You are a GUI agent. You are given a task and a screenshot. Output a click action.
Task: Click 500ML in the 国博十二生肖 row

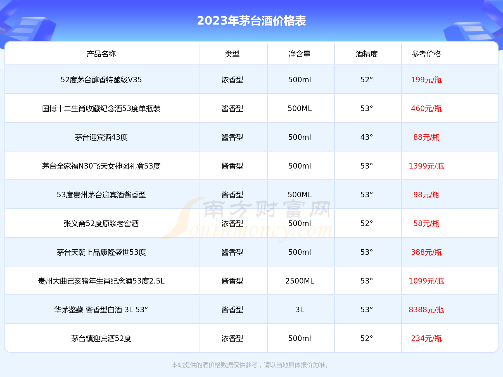click(x=300, y=109)
